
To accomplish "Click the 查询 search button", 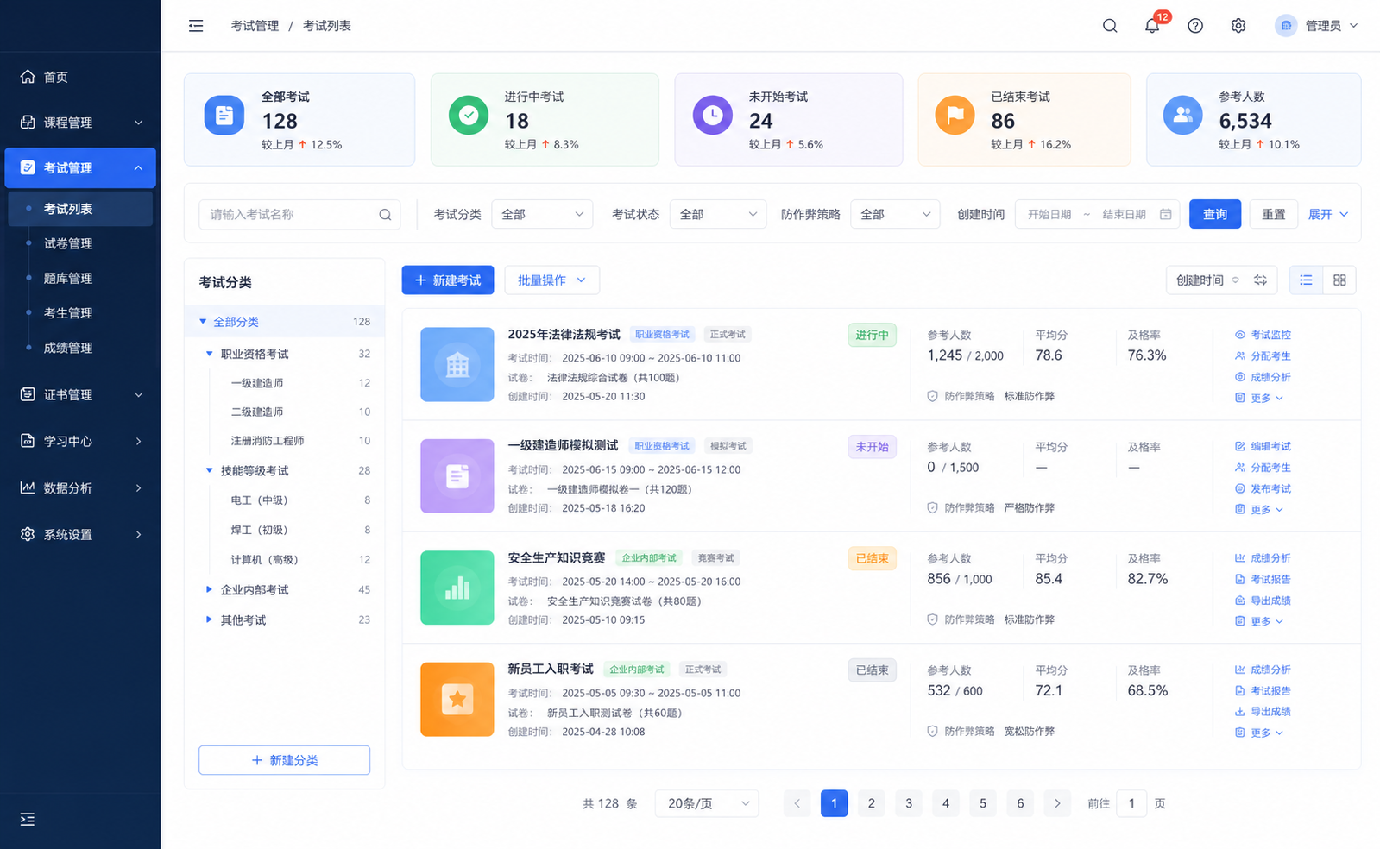I will [1215, 214].
